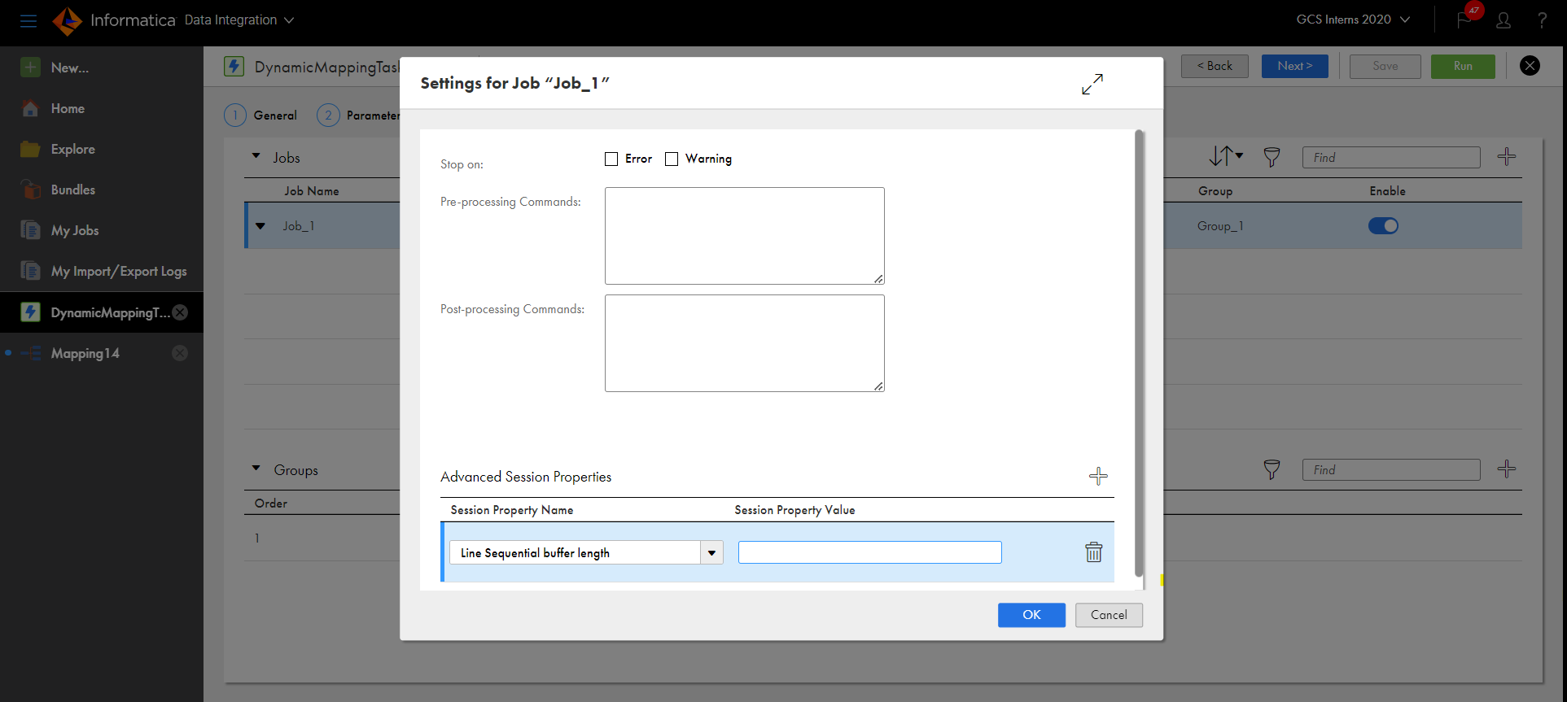Toggle the Enable switch for Job_1

point(1383,225)
